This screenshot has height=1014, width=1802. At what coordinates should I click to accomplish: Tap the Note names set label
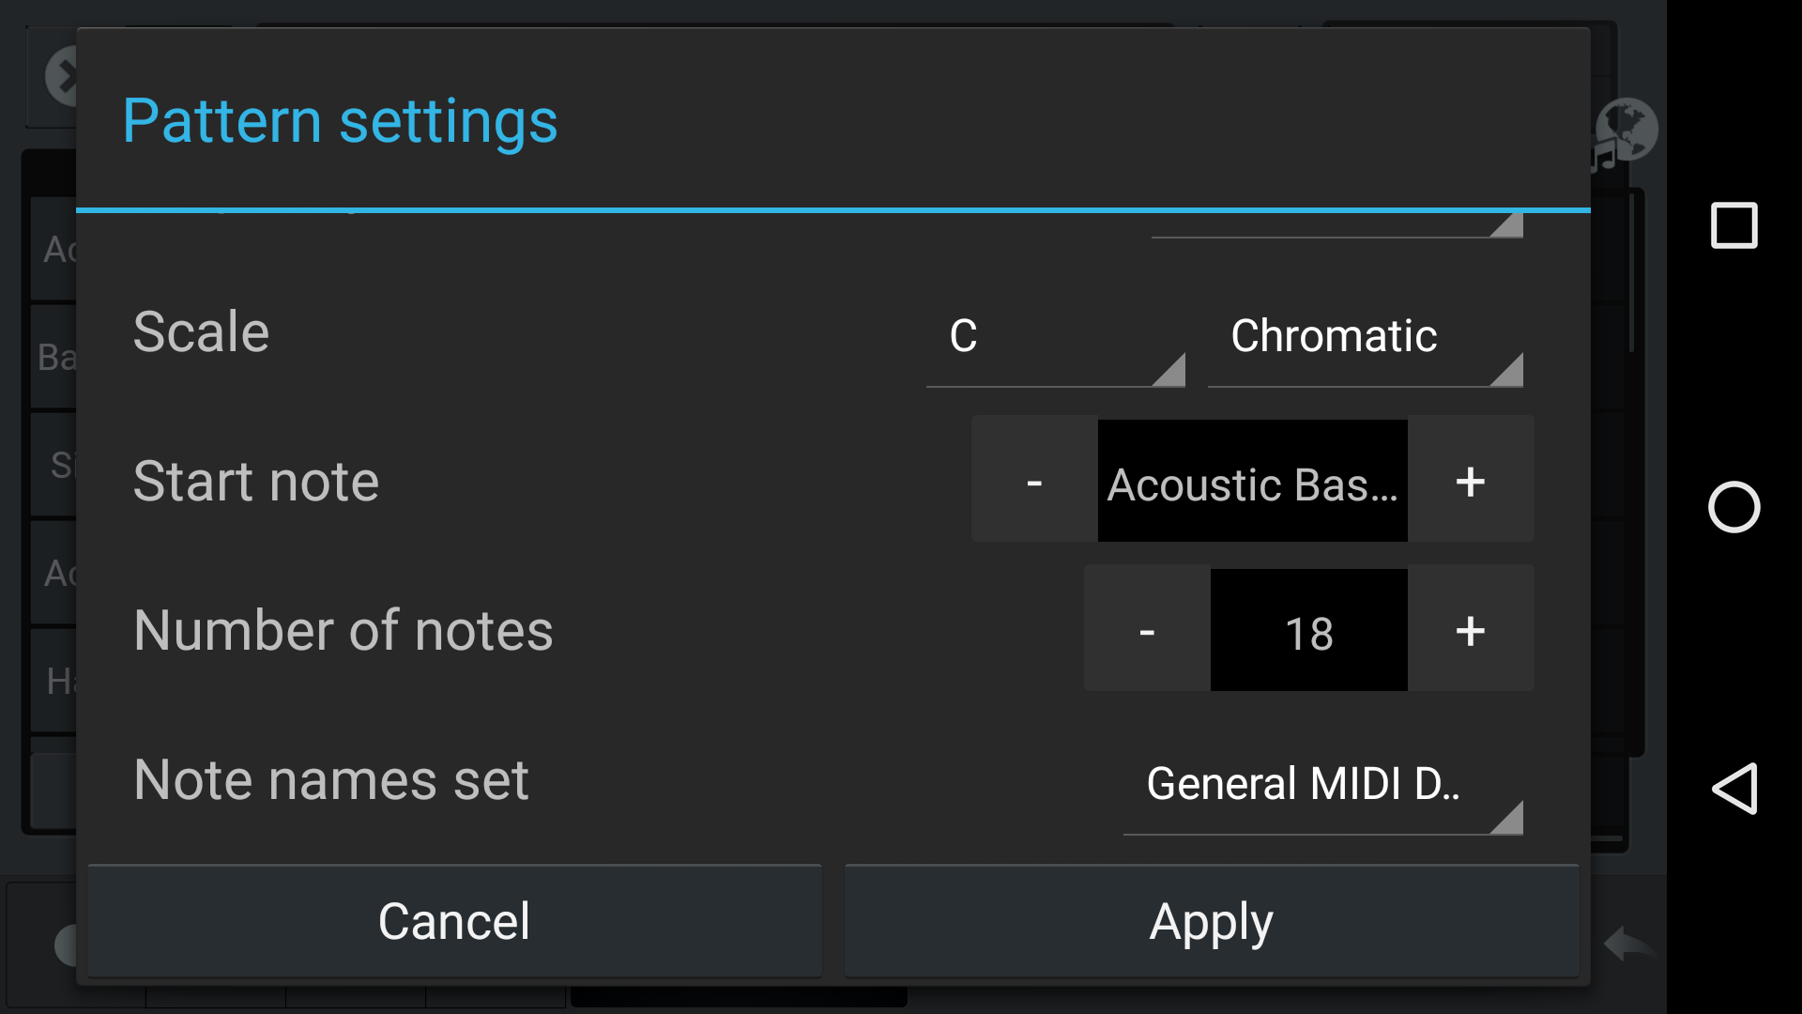[x=331, y=779]
